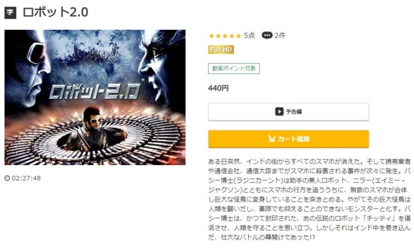Click the first gold star
The image size is (414, 249).
(x=211, y=36)
